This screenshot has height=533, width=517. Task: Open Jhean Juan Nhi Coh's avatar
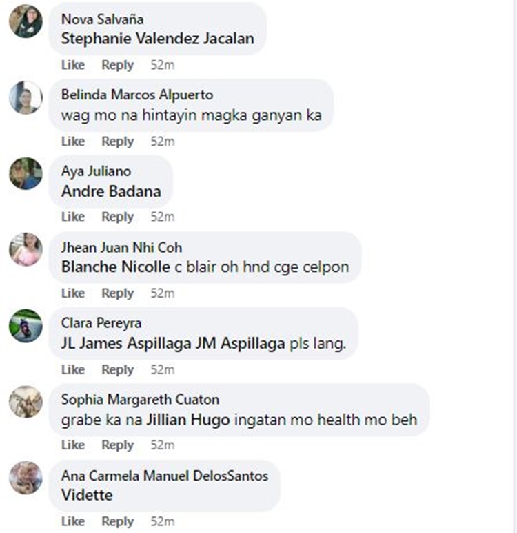coord(26,249)
